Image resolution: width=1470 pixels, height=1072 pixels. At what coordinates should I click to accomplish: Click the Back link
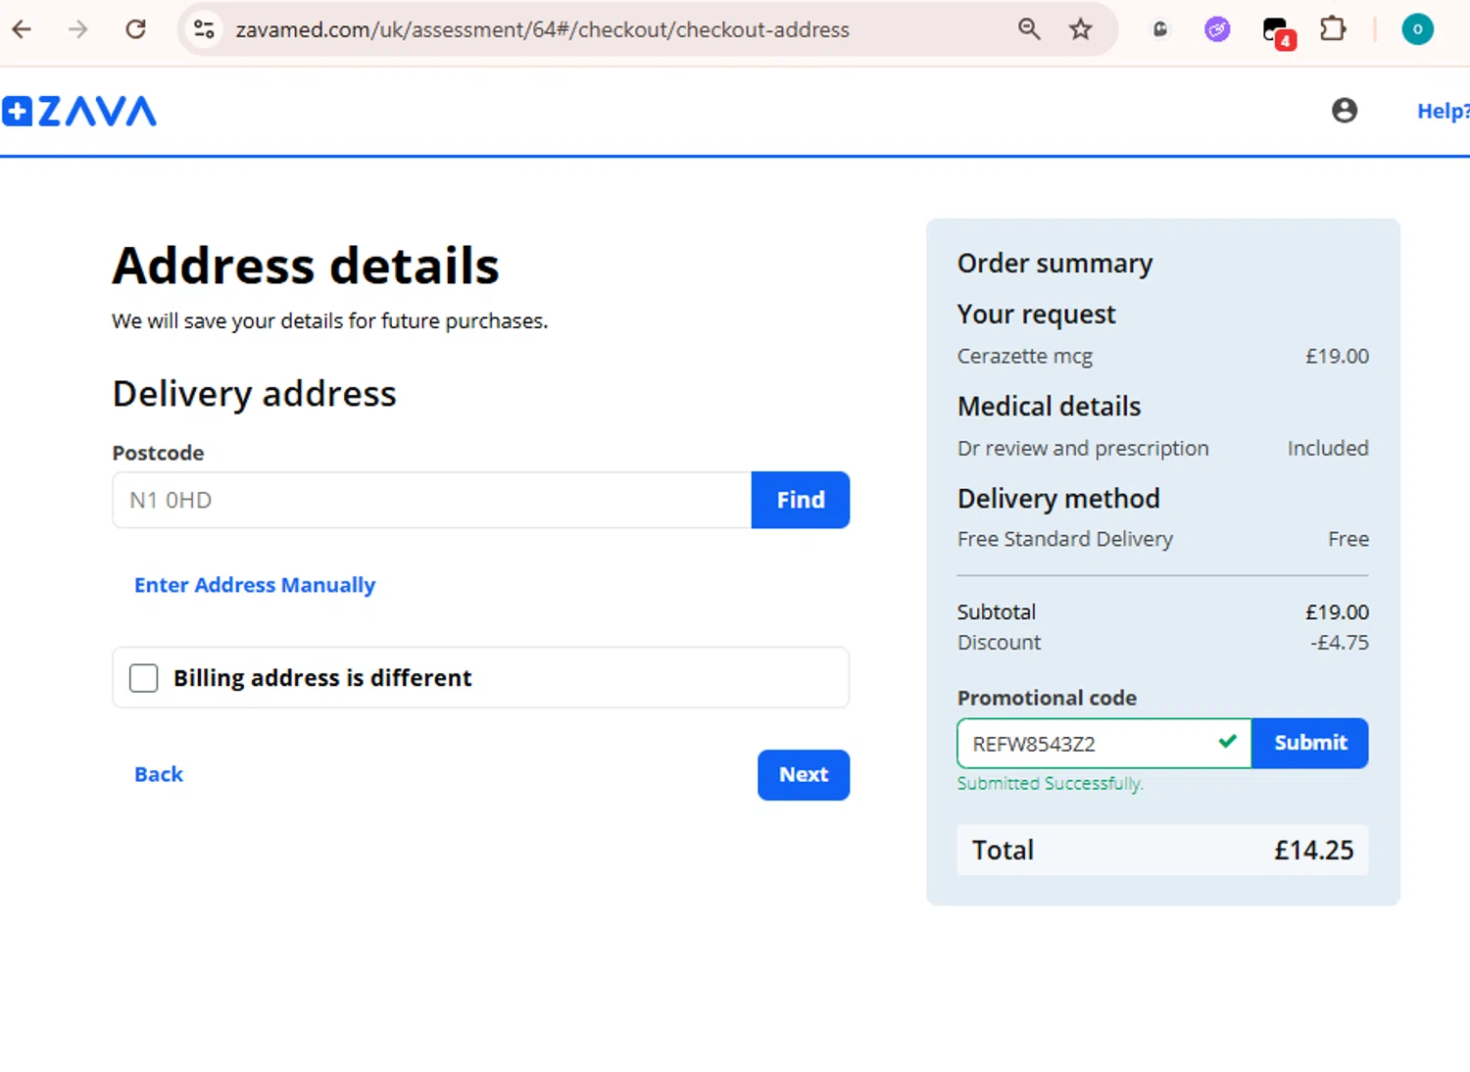159,774
